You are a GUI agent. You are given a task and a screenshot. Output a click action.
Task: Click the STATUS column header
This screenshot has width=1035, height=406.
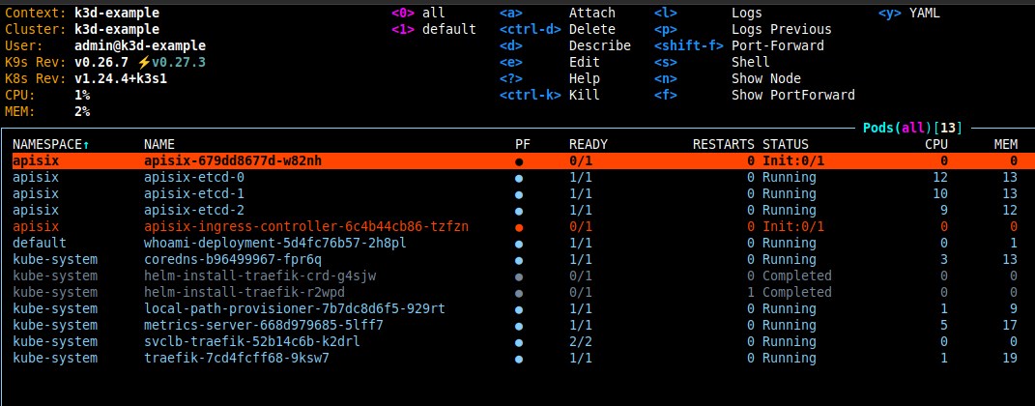[x=786, y=144]
